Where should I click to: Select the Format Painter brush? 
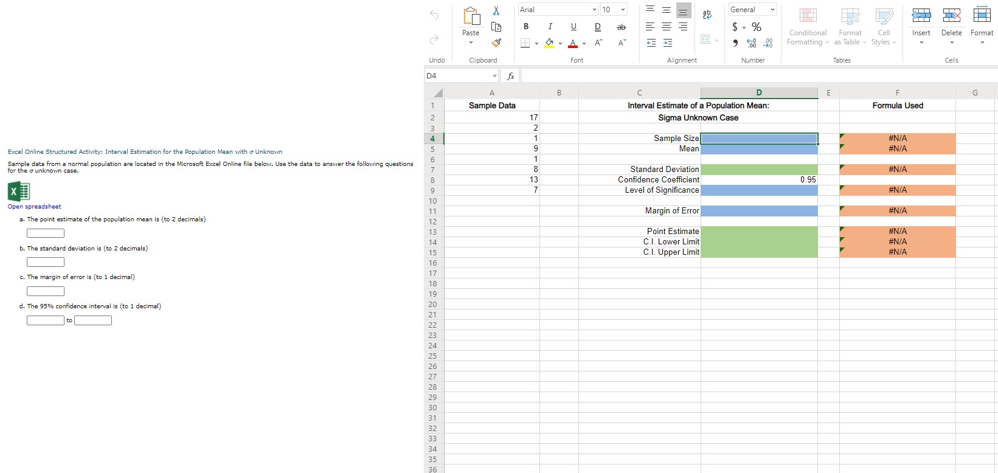click(496, 43)
